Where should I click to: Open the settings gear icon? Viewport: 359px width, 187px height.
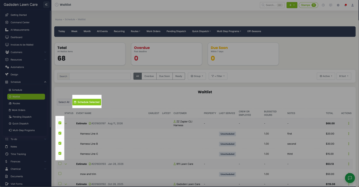(338, 5)
